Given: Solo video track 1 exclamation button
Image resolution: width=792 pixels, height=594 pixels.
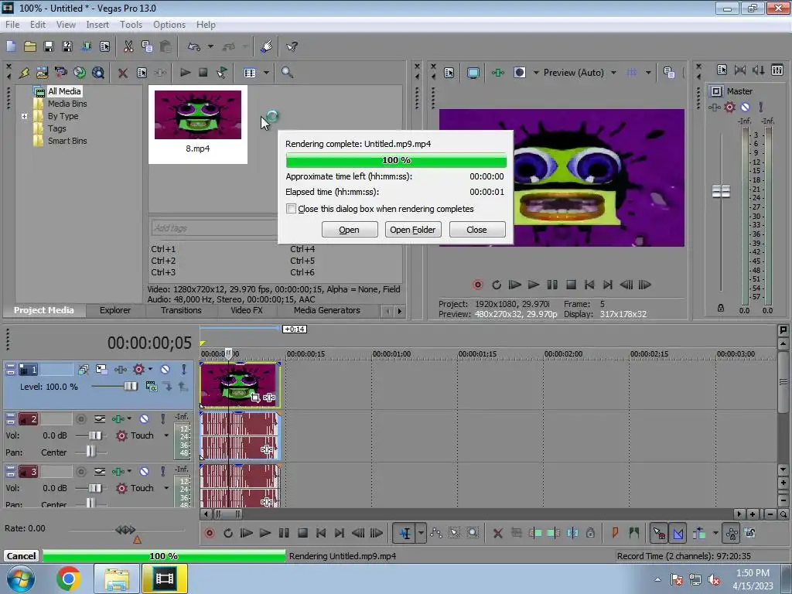Looking at the screenshot, I should (x=183, y=369).
